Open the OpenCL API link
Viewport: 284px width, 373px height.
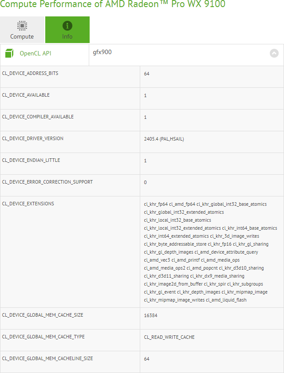click(x=35, y=53)
